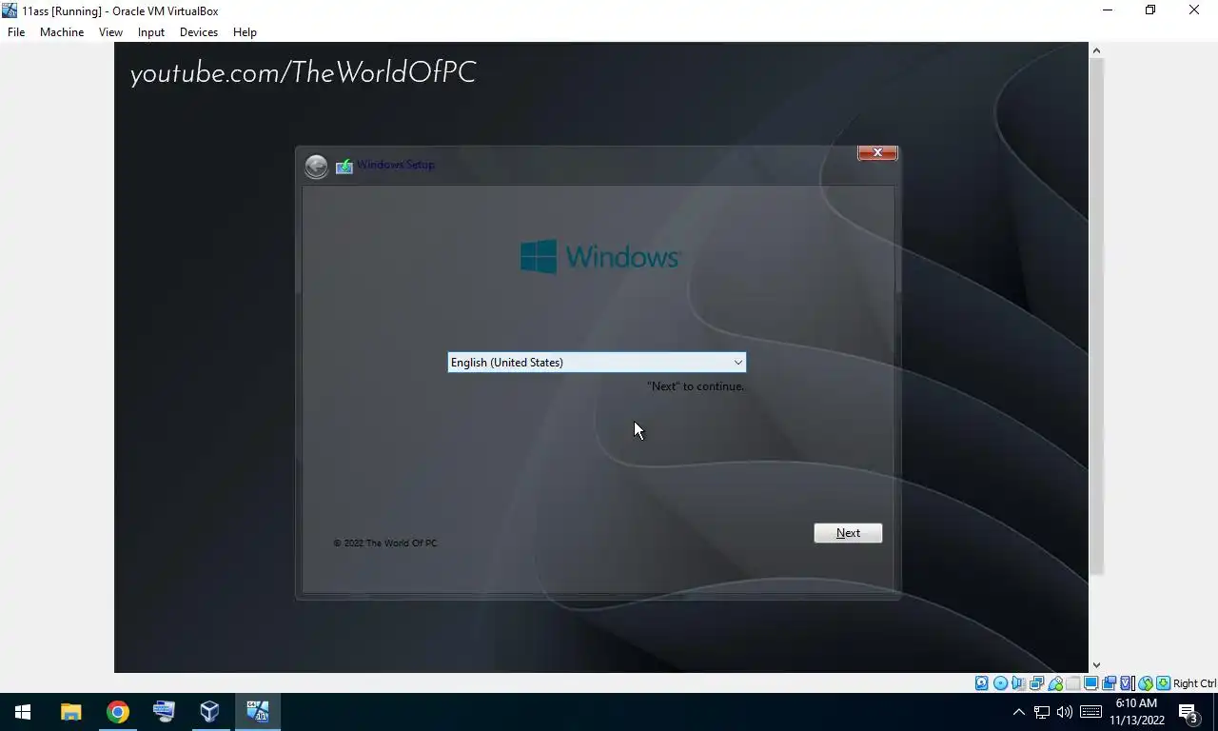This screenshot has height=731, width=1218.
Task: Restore down the VirtualBox window
Action: click(1150, 10)
